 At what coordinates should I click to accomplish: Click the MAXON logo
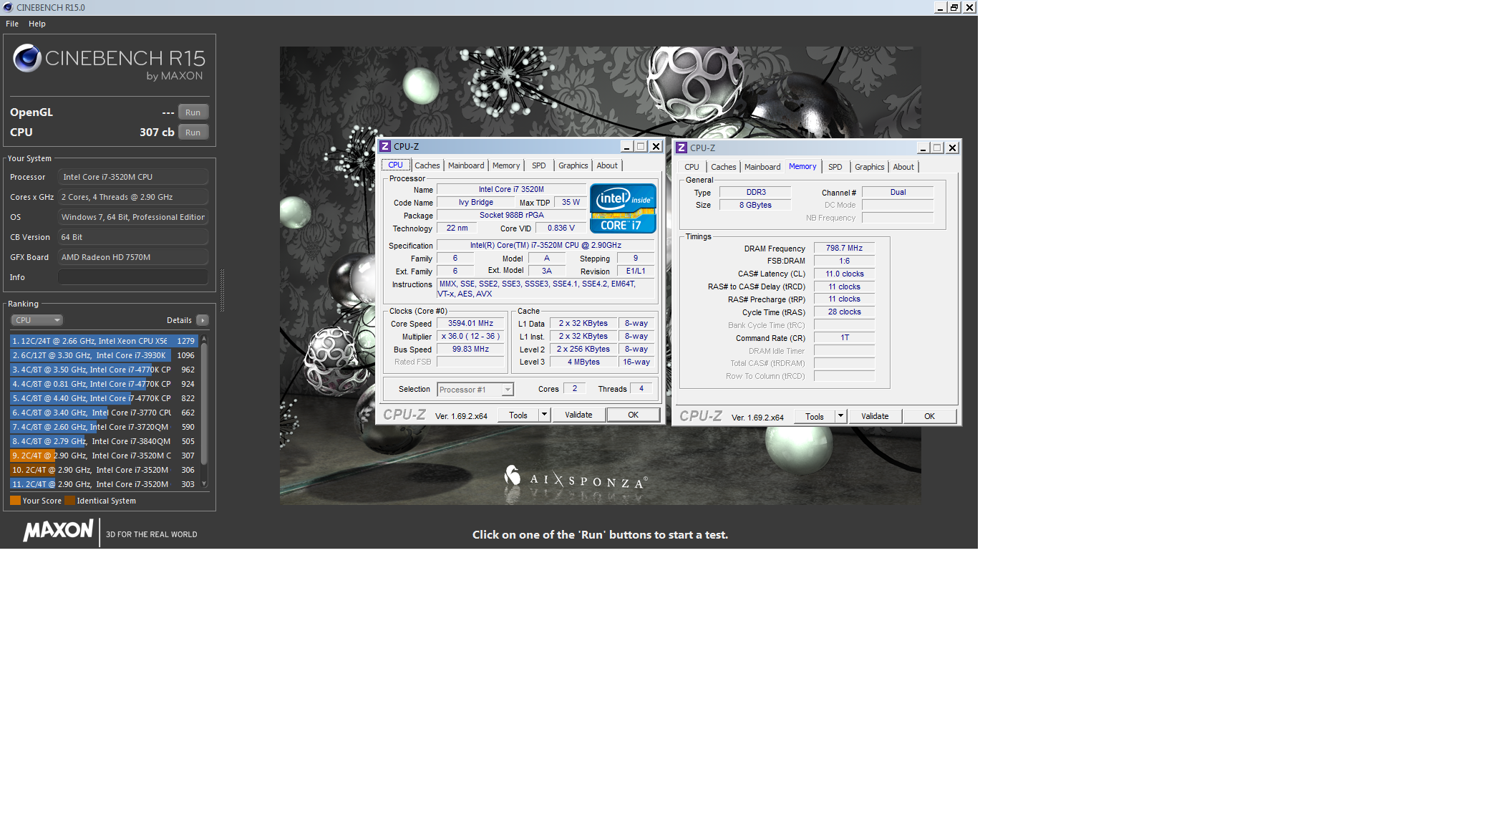(x=58, y=531)
